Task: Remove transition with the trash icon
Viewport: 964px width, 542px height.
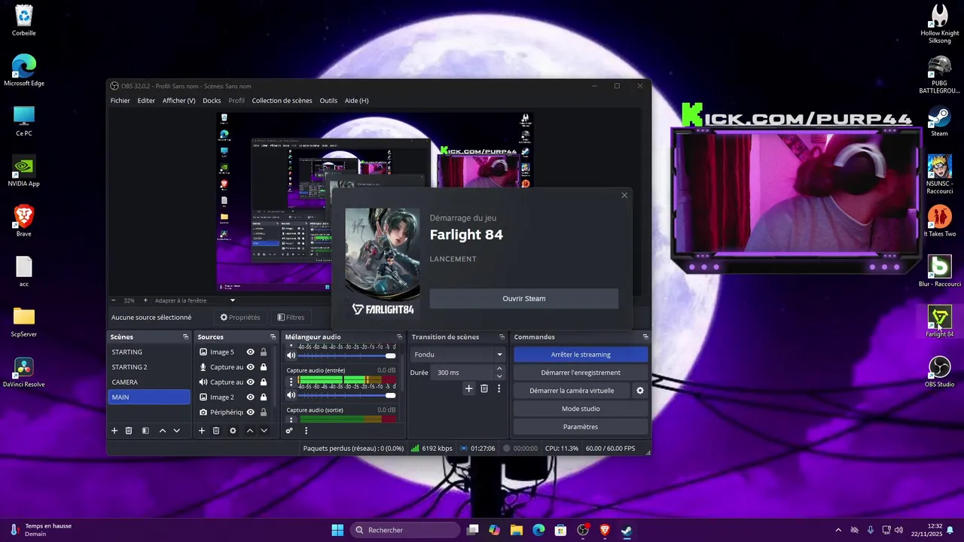Action: coord(484,388)
